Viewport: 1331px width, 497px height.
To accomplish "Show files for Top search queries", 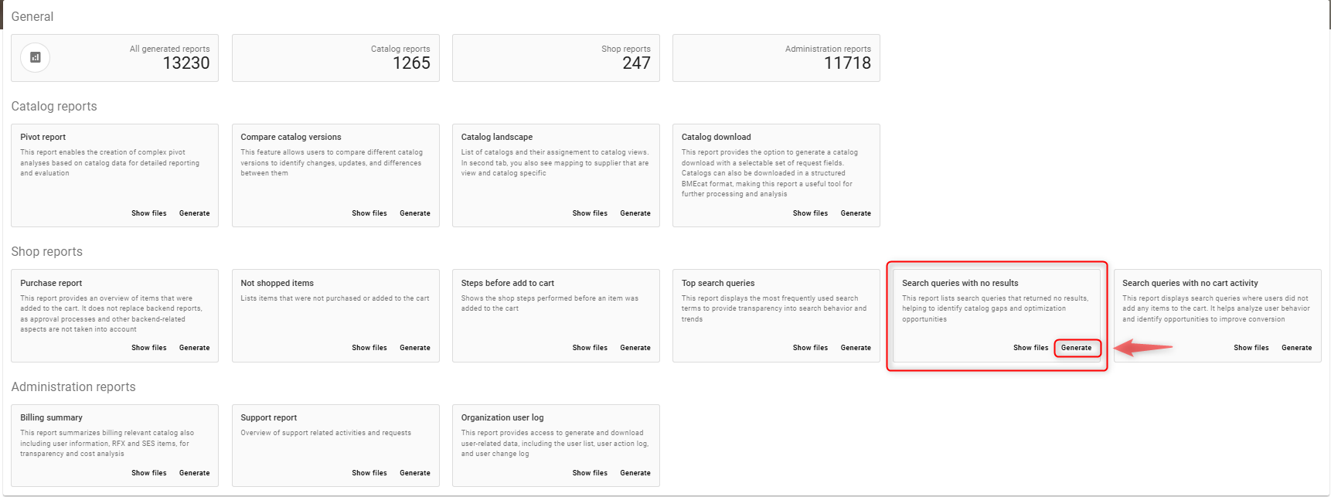I will [809, 348].
